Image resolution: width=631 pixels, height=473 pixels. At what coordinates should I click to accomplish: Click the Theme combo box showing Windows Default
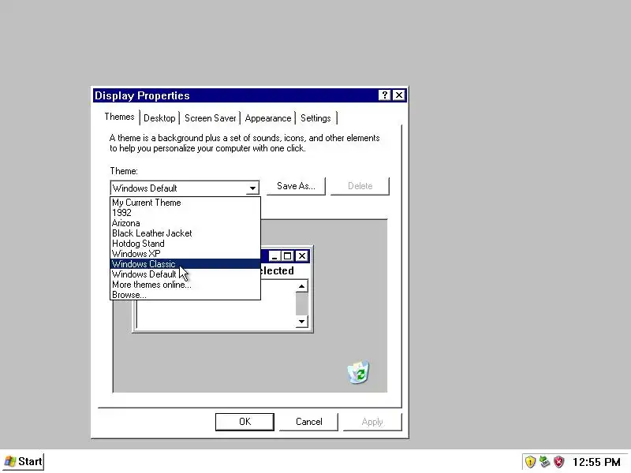click(185, 188)
